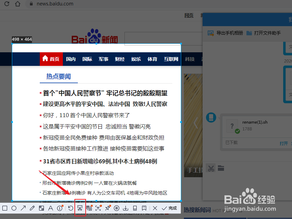The height and width of the screenshot is (219, 292).
Task: Click the scissors screenshot icon in chat panel
Action: 211,168
